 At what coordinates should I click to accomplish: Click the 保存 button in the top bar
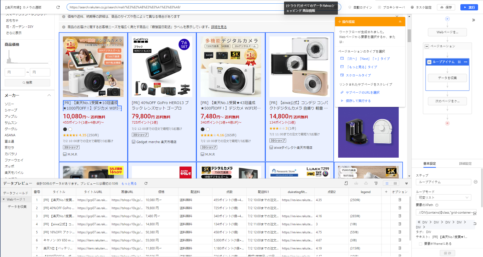[446, 7]
